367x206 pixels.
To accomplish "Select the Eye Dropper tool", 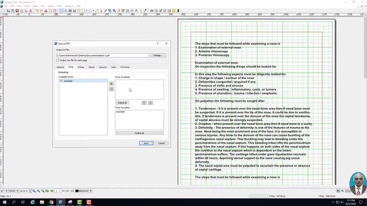I will tap(145, 11).
